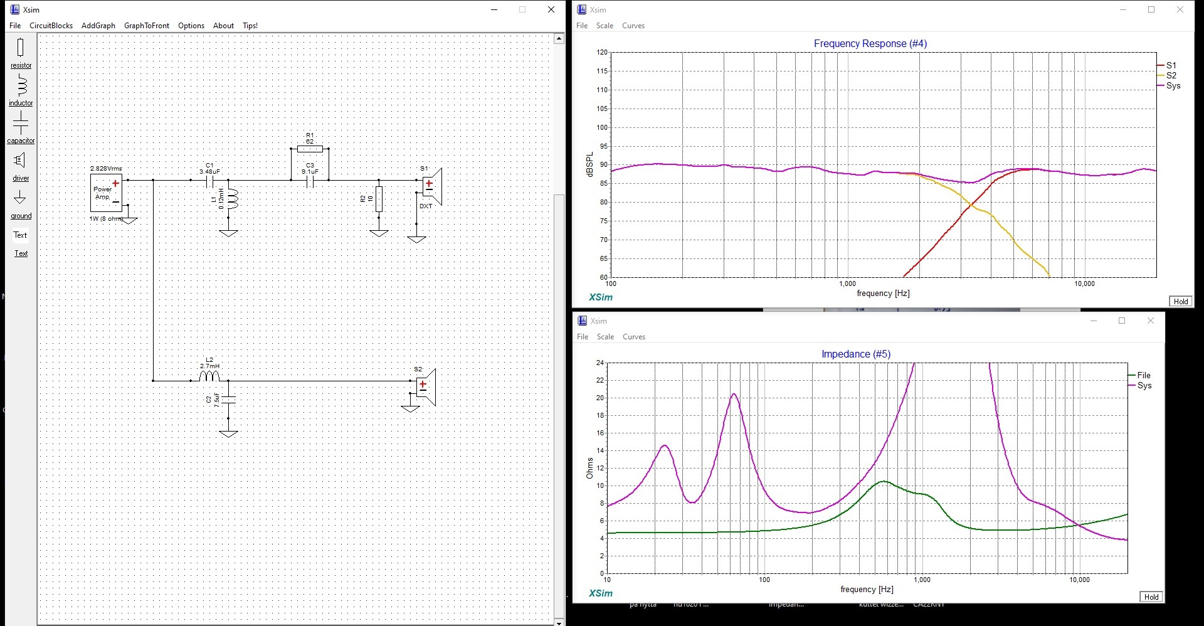The width and height of the screenshot is (1204, 626).
Task: Select the underlined Text tool
Action: click(x=21, y=253)
